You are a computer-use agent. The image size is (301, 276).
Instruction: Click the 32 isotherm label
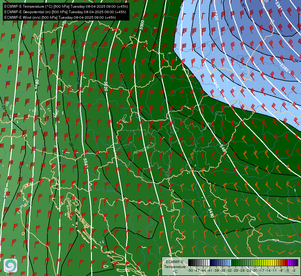pos(213,66)
